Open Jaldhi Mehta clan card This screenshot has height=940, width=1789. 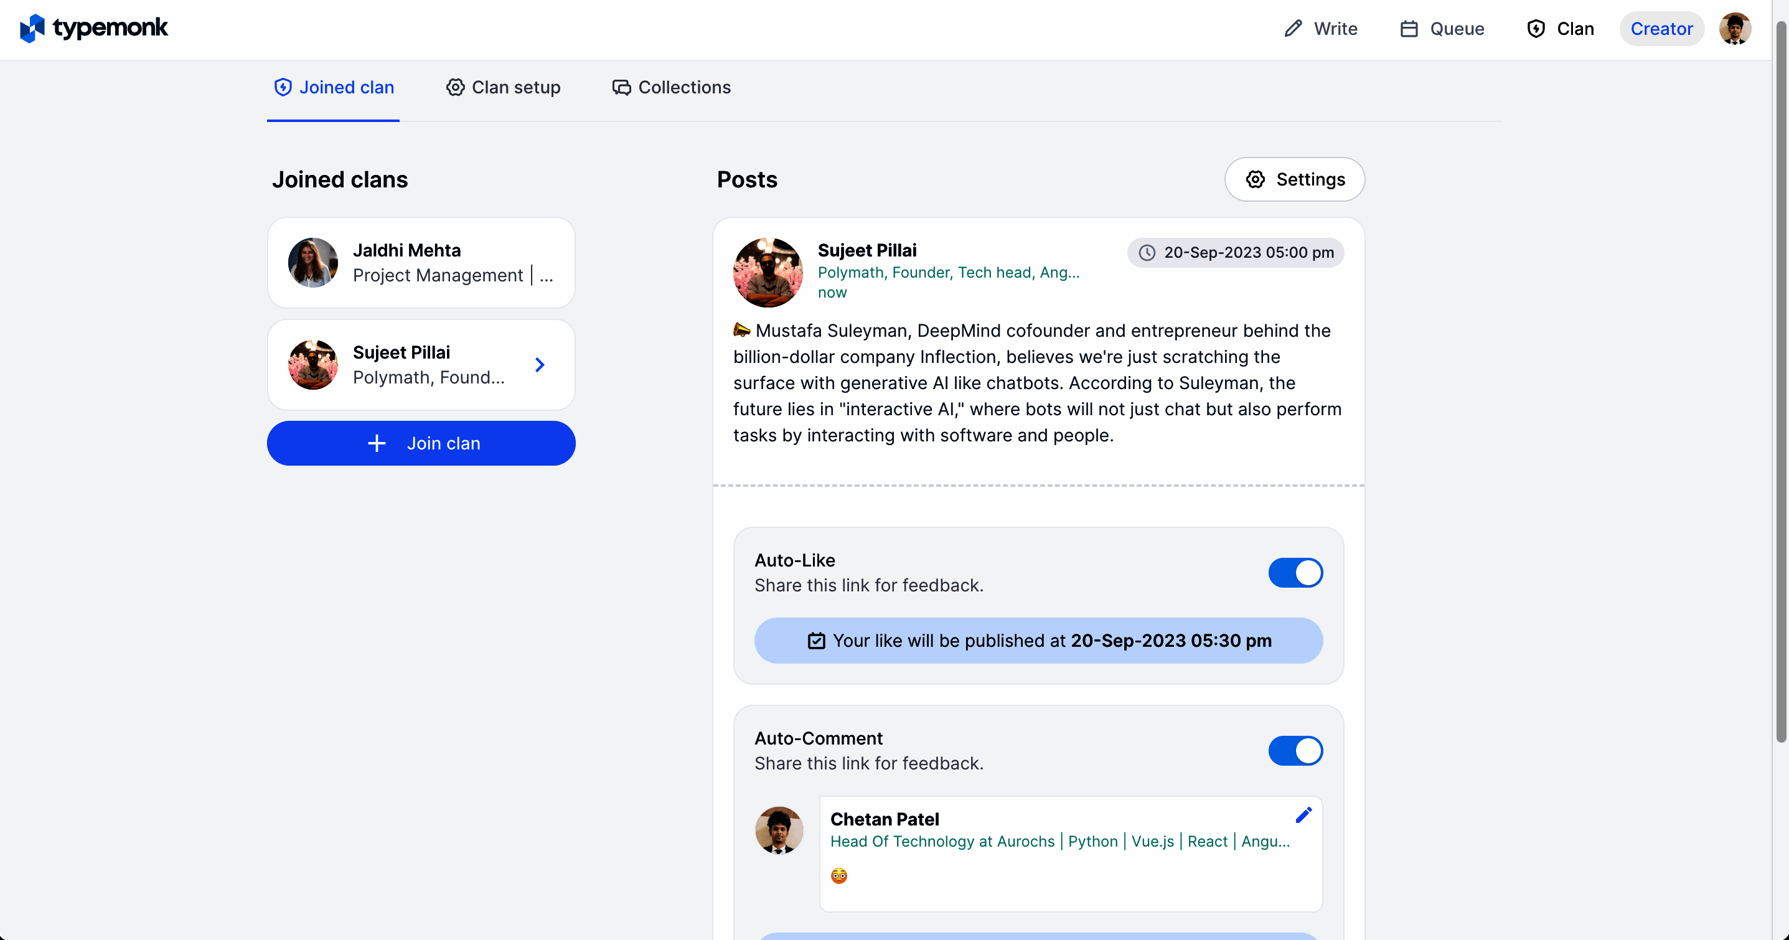421,263
